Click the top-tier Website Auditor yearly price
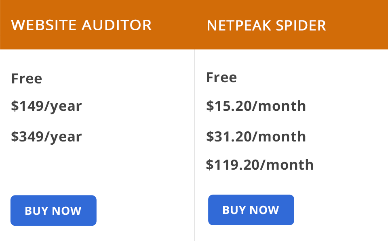 coord(46,136)
